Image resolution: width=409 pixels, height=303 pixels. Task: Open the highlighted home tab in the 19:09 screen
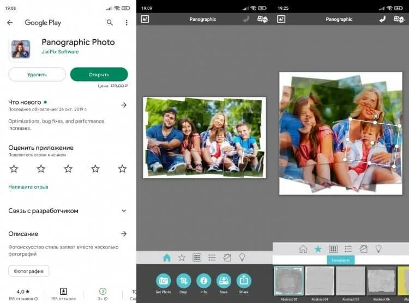(x=167, y=258)
